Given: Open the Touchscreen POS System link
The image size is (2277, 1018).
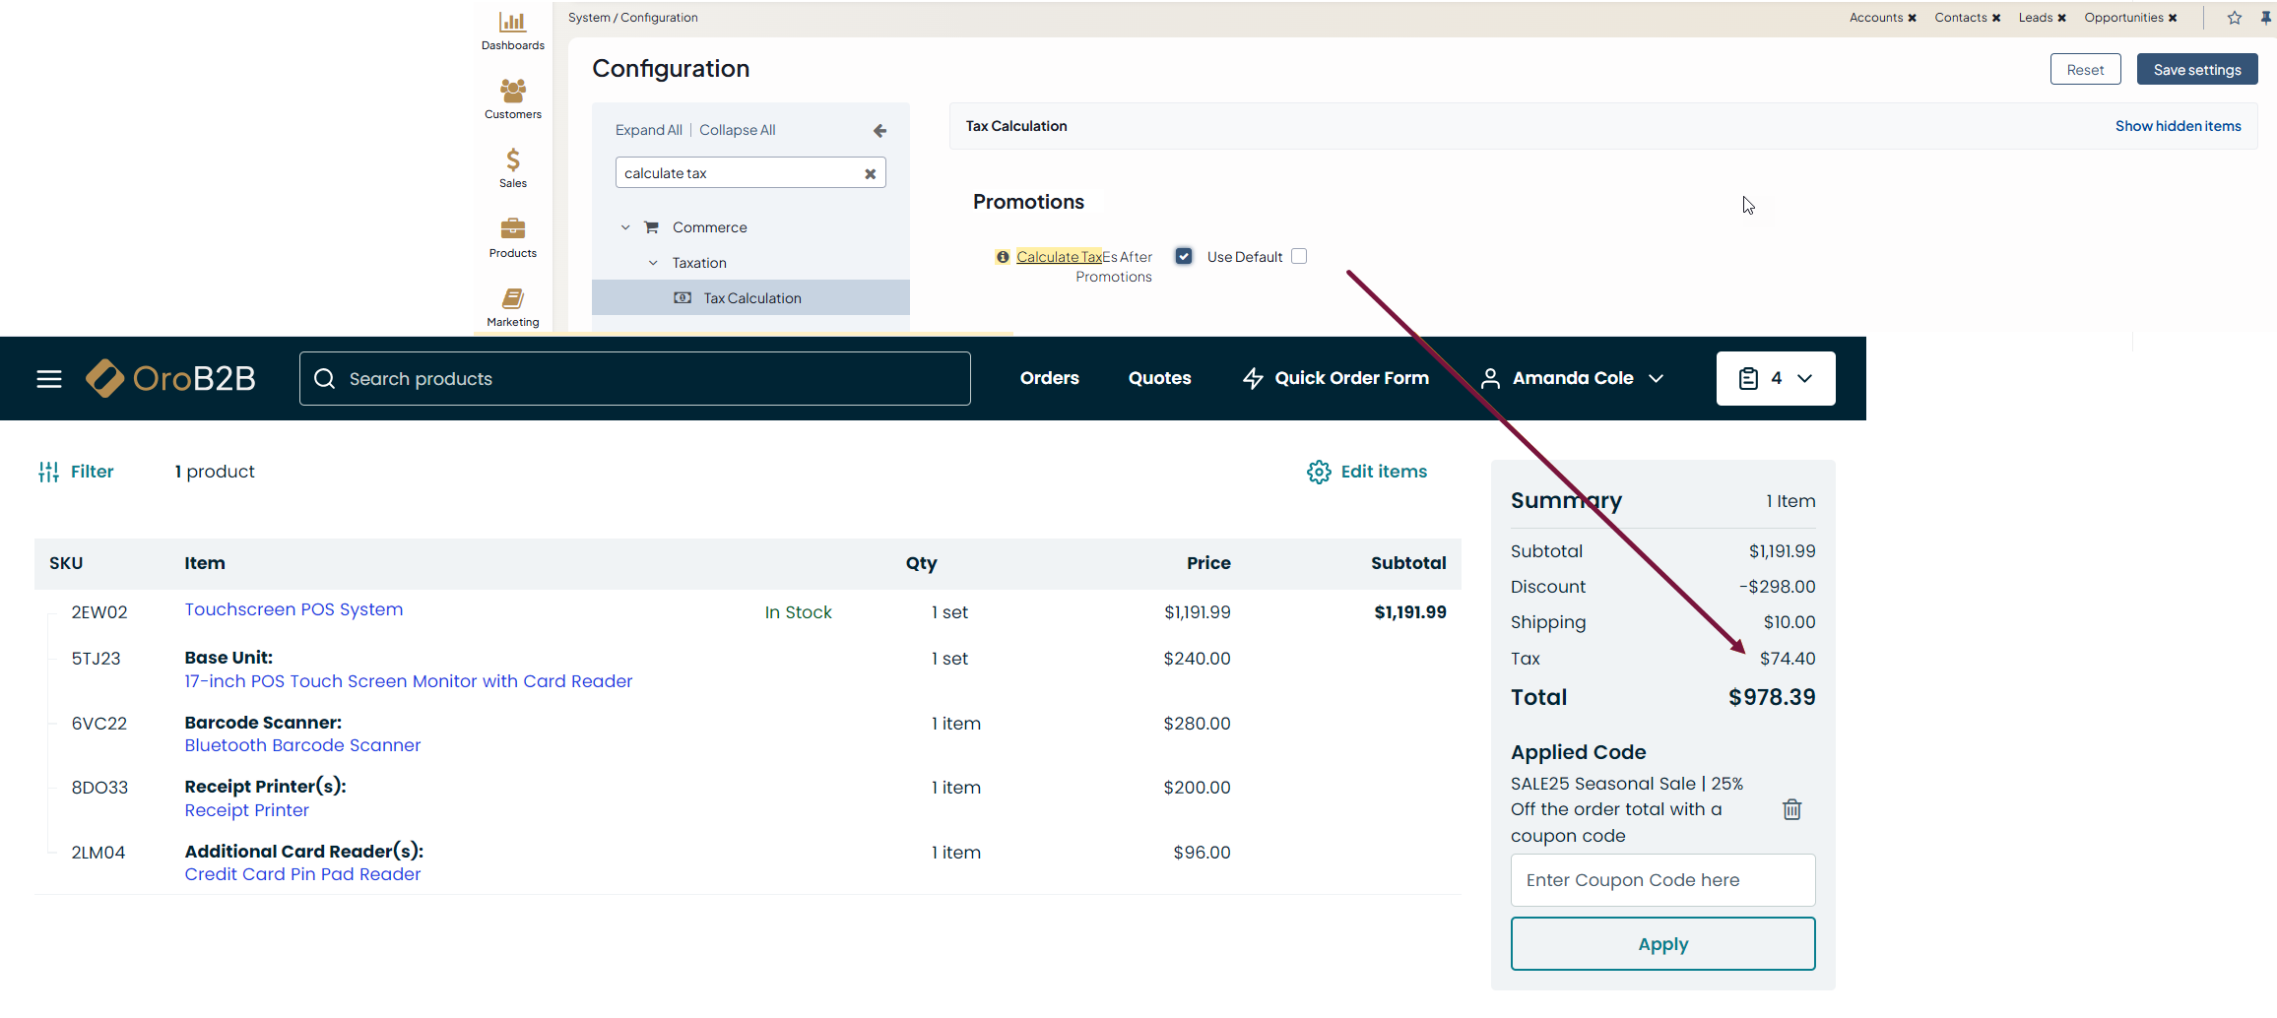Looking at the screenshot, I should [293, 609].
